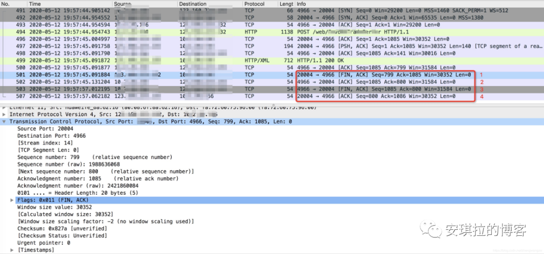Sort by the Length column header
Image resolution: width=544 pixels, height=254 pixels.
point(286,4)
